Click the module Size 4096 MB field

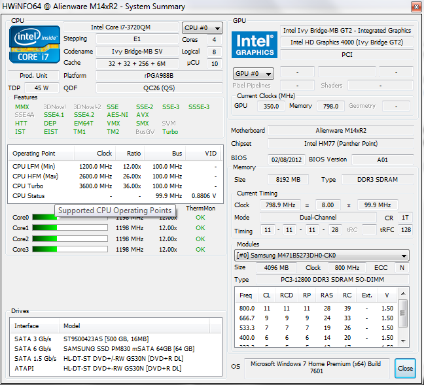(276, 268)
